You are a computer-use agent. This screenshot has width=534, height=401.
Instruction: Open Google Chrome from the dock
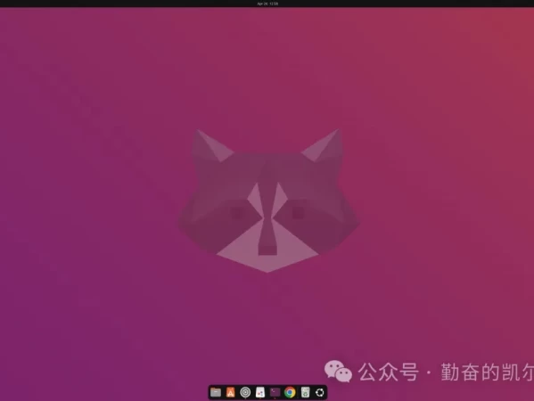[x=290, y=392]
